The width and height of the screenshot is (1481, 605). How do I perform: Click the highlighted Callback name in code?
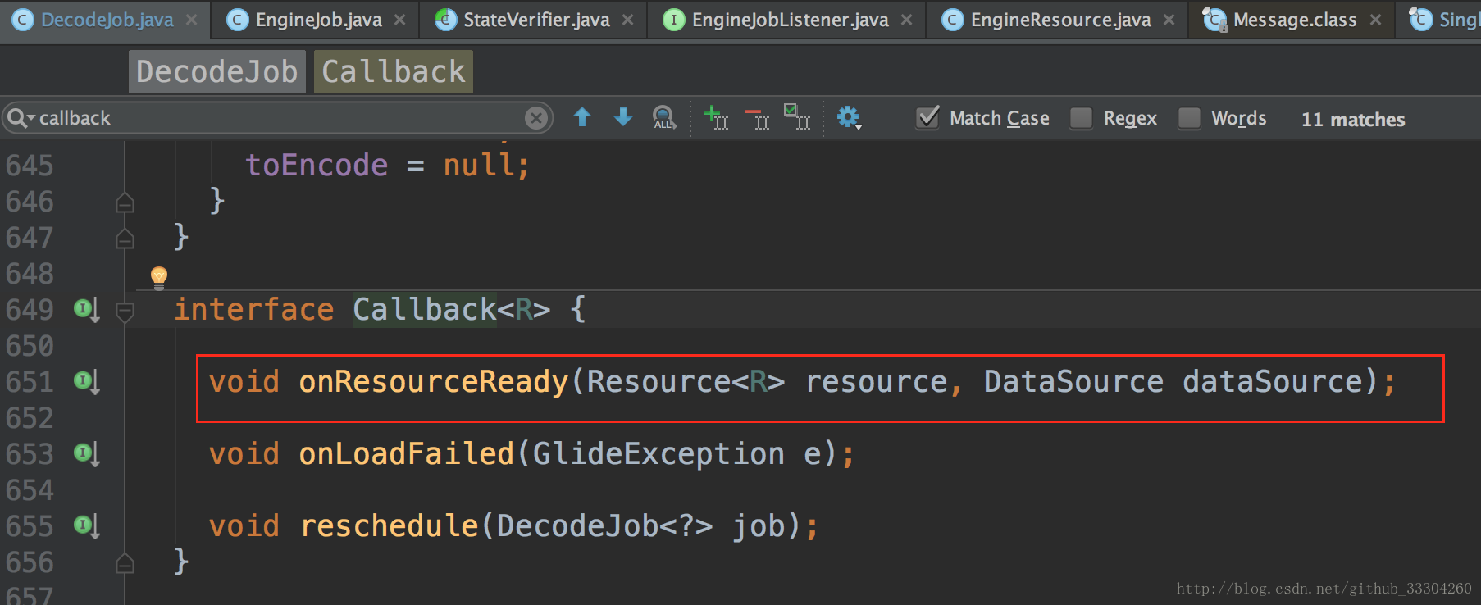click(x=425, y=310)
